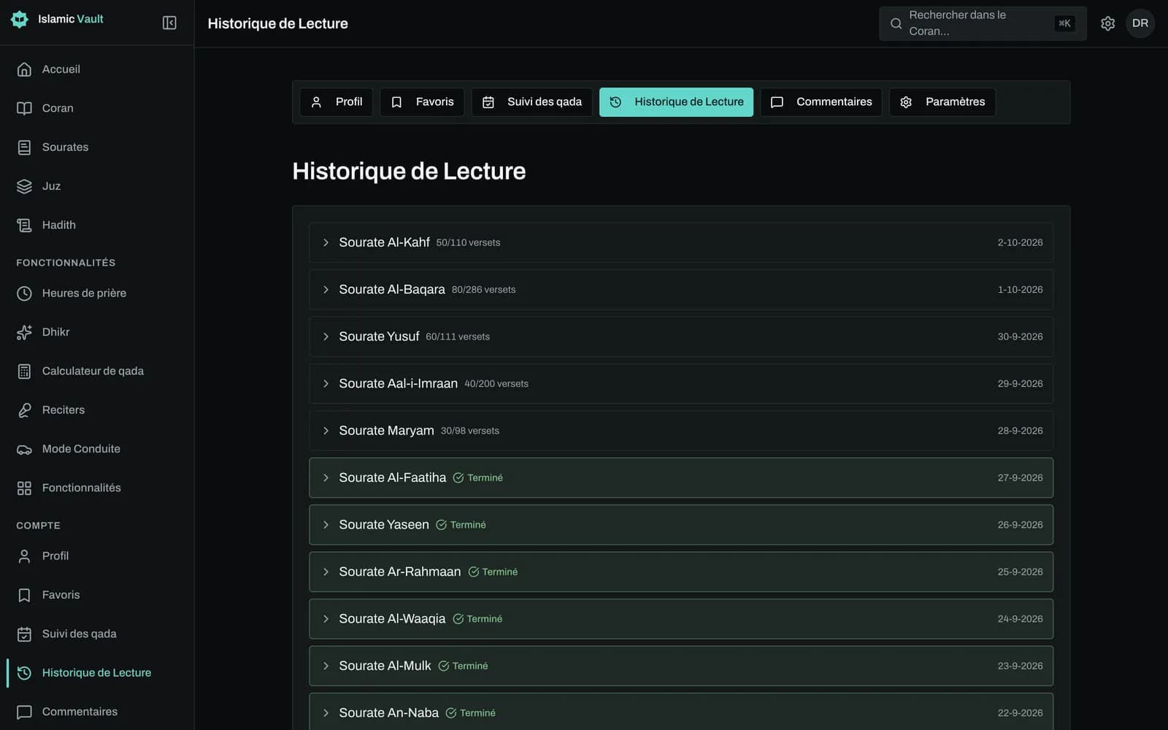Viewport: 1168px width, 730px height.
Task: Expand the Sourate Al-Kahf entry
Action: 326,242
